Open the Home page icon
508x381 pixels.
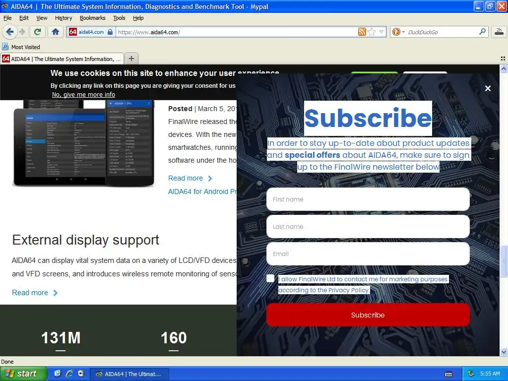pyautogui.click(x=56, y=32)
